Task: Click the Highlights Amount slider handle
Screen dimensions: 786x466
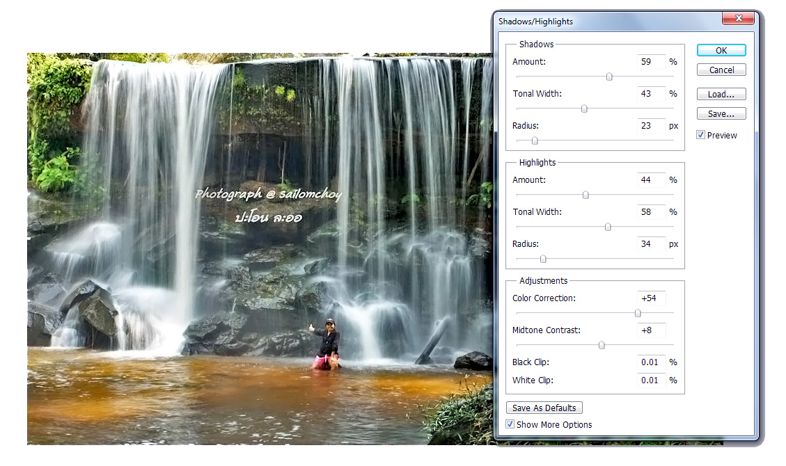Action: [585, 195]
